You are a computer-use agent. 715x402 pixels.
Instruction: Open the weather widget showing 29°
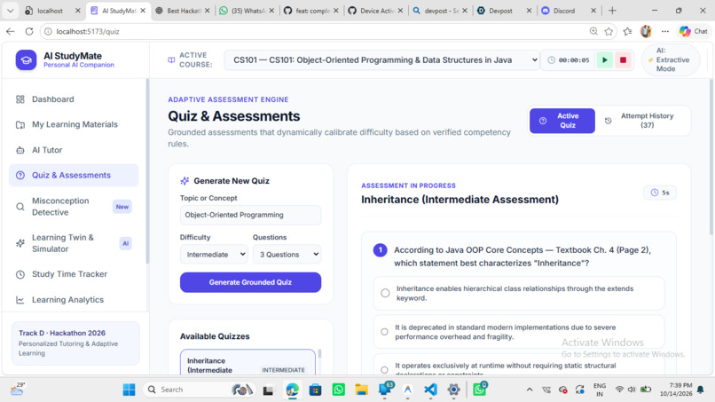[18, 390]
